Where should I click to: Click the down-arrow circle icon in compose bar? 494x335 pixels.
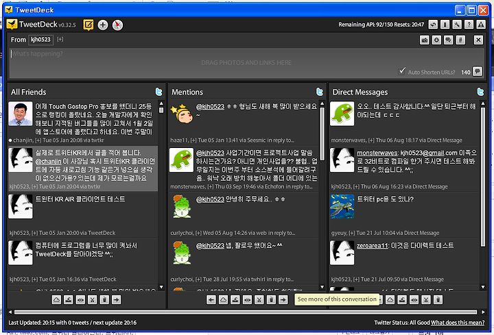(x=436, y=40)
